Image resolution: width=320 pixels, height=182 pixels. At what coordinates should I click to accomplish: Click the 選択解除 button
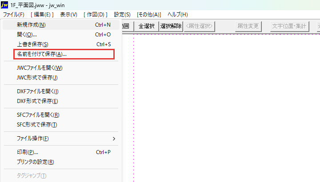[x=171, y=26]
